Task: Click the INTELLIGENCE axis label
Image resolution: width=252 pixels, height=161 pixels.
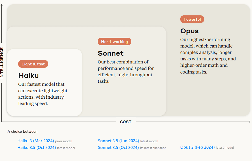Action: (x=2, y=63)
